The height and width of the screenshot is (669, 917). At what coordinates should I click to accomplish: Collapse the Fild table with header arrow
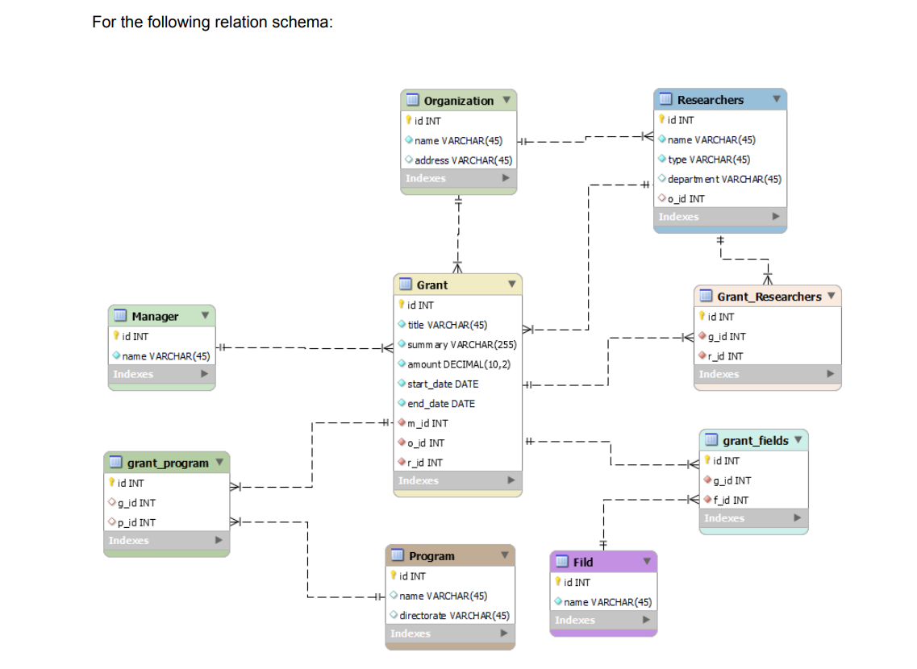(x=647, y=562)
